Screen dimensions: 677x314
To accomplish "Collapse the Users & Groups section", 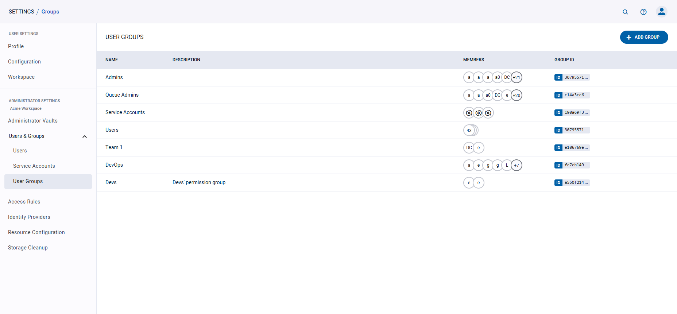I will point(85,136).
